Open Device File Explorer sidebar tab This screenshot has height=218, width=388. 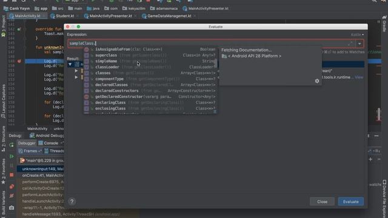[x=384, y=199]
